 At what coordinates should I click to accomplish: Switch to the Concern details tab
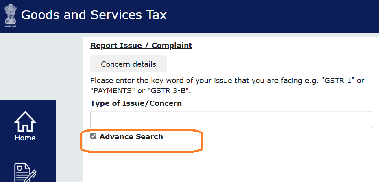[x=129, y=64]
